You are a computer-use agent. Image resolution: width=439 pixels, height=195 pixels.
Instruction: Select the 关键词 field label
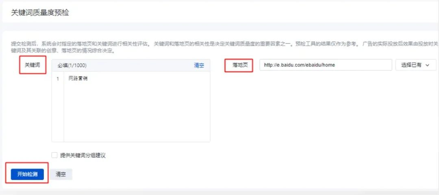[33, 65]
